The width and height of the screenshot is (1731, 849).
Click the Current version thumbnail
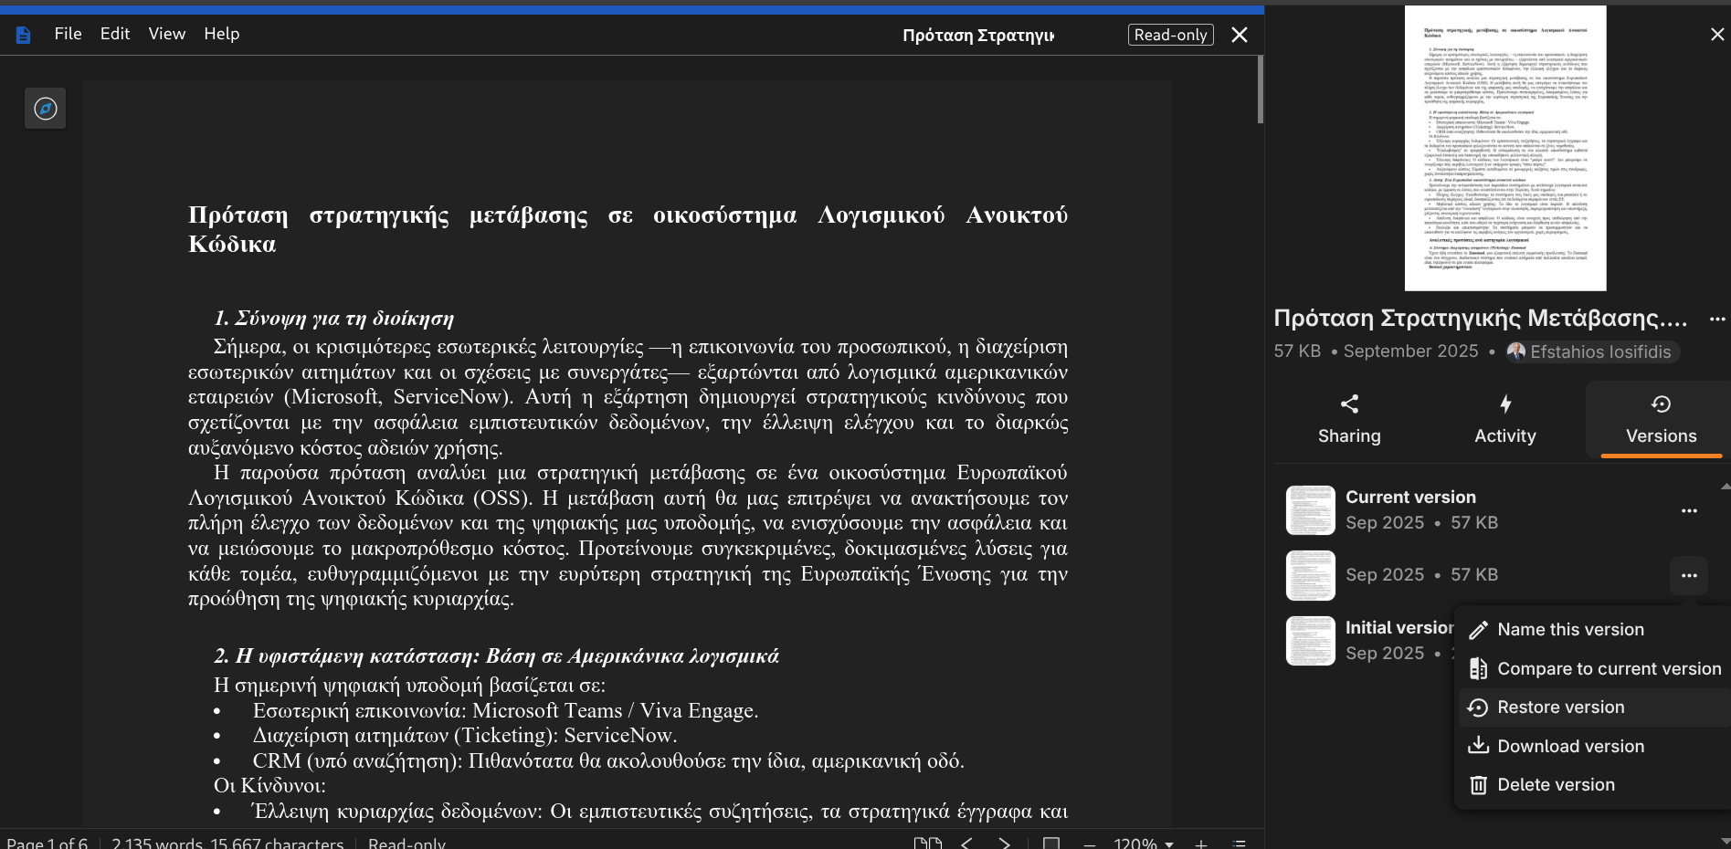[1311, 510]
